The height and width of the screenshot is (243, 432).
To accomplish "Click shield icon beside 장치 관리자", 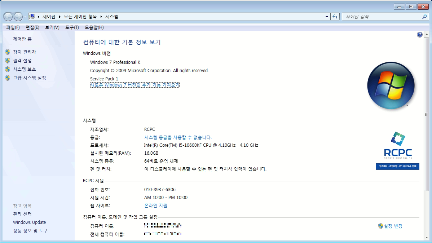I will coord(8,52).
